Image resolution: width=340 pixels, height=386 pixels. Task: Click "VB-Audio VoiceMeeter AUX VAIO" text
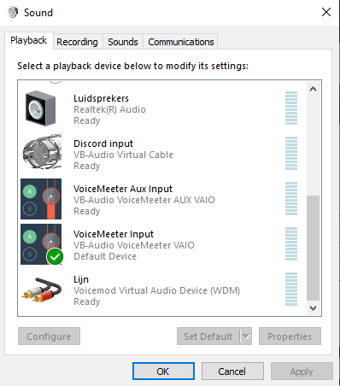tap(144, 200)
